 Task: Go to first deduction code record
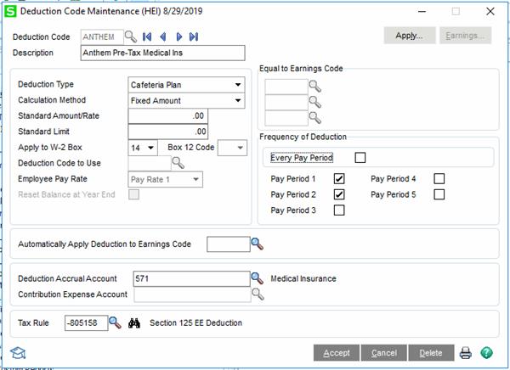tap(147, 36)
